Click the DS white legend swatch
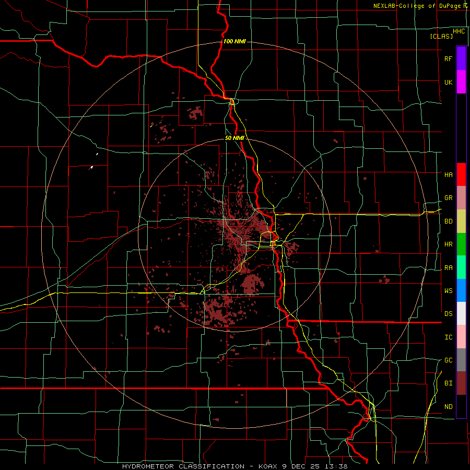This screenshot has width=470, height=470. point(461,313)
